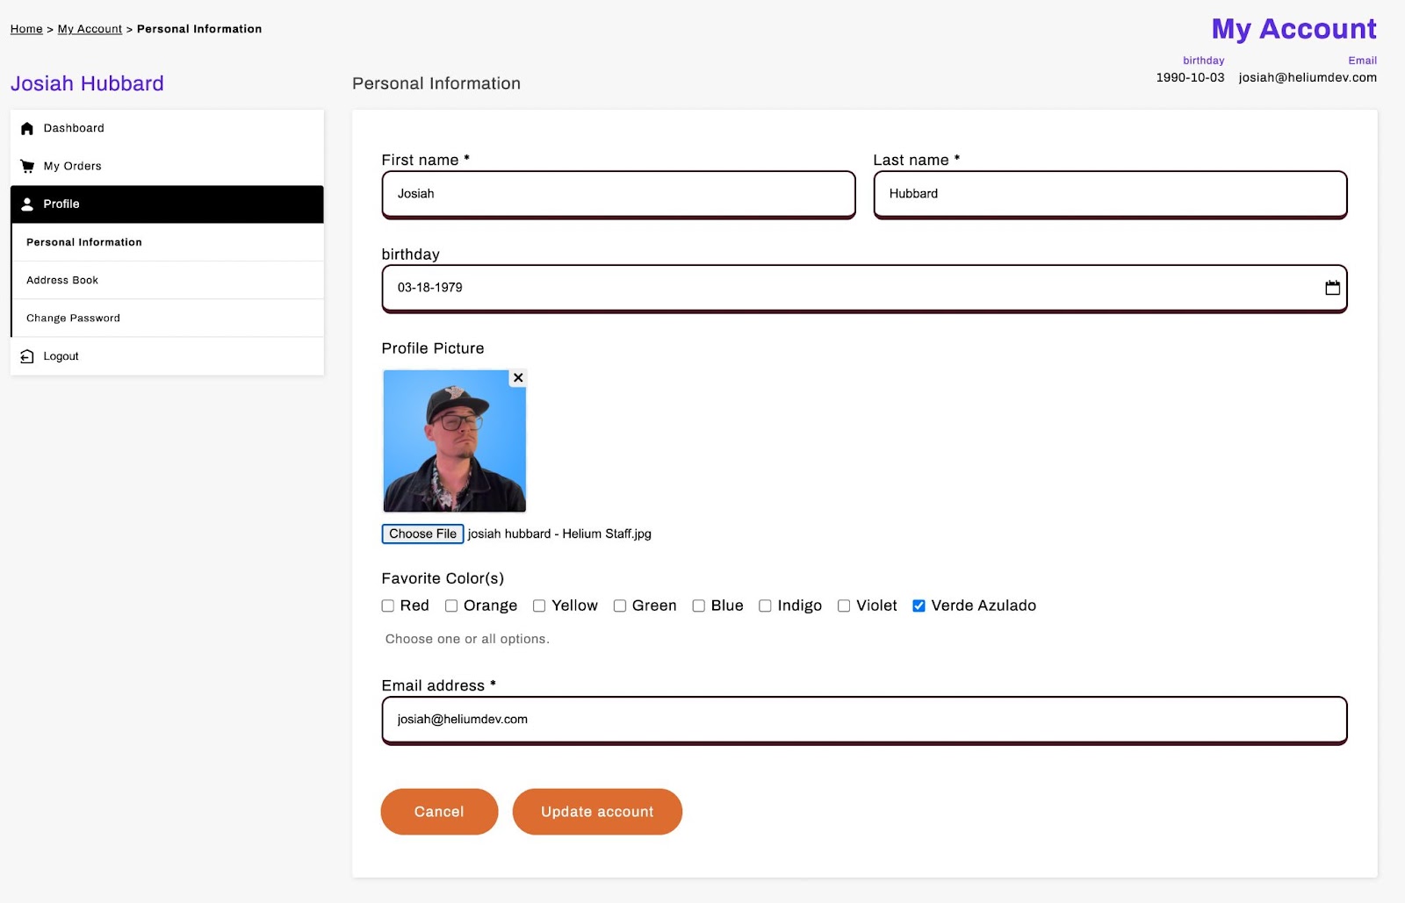Click the Update account button
The height and width of the screenshot is (903, 1405).
pyautogui.click(x=597, y=812)
